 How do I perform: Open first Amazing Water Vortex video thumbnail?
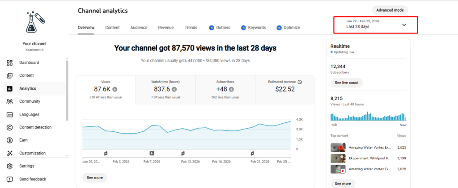(338, 147)
